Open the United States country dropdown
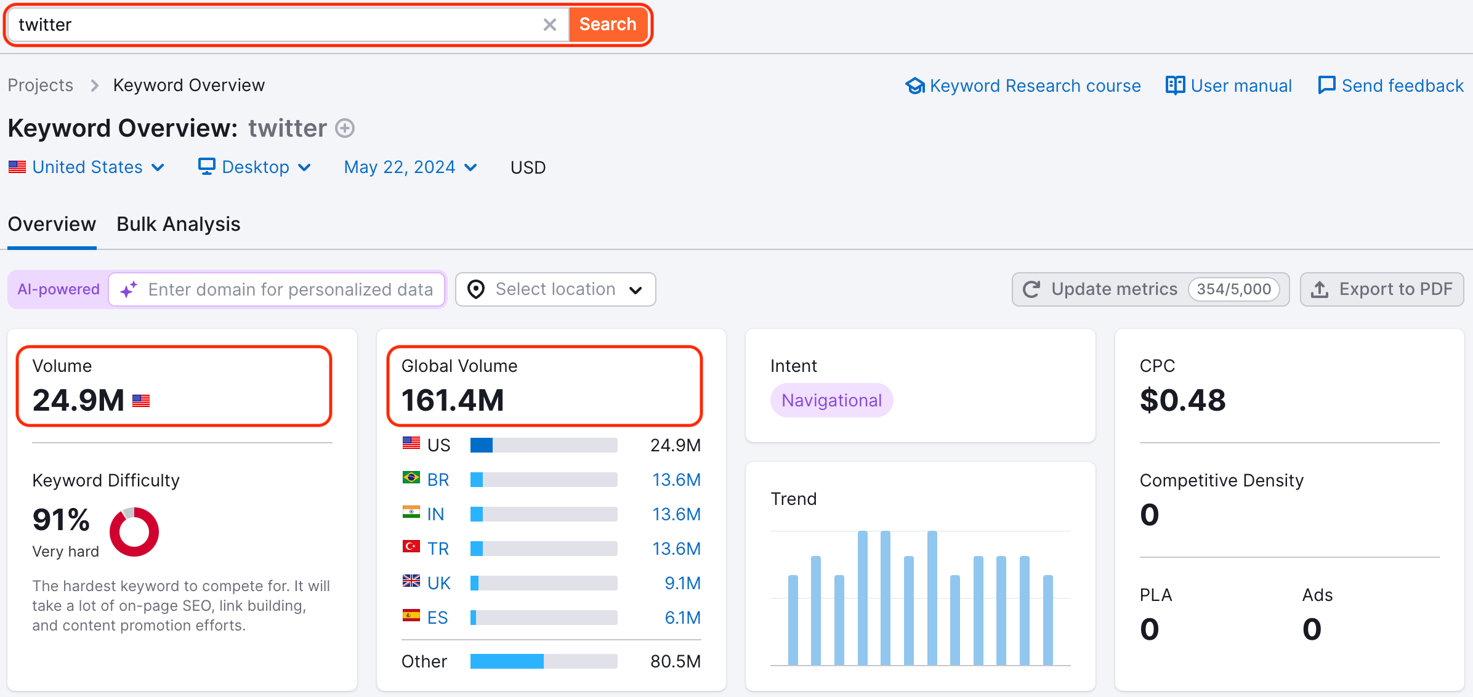 click(x=87, y=167)
